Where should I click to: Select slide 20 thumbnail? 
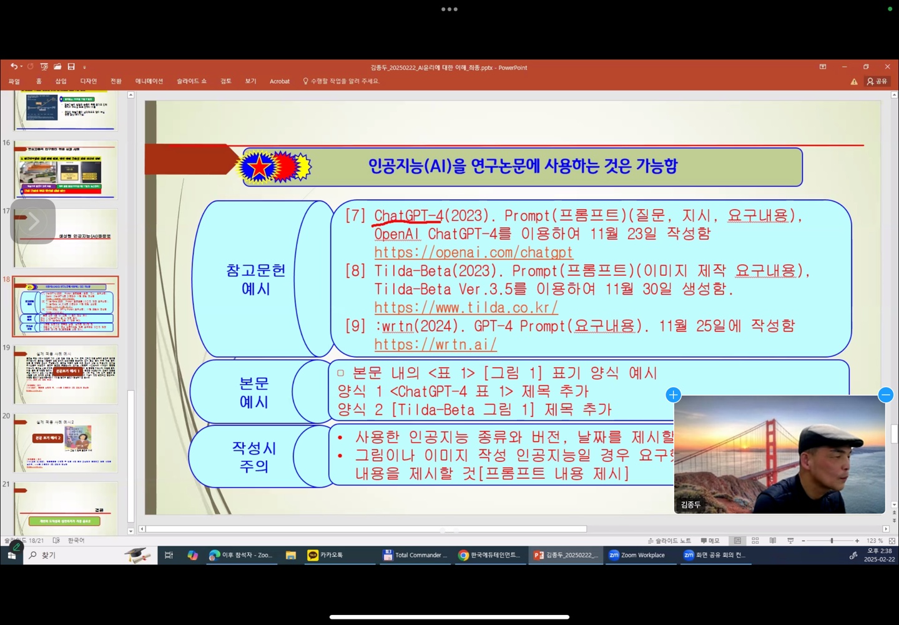pos(66,443)
